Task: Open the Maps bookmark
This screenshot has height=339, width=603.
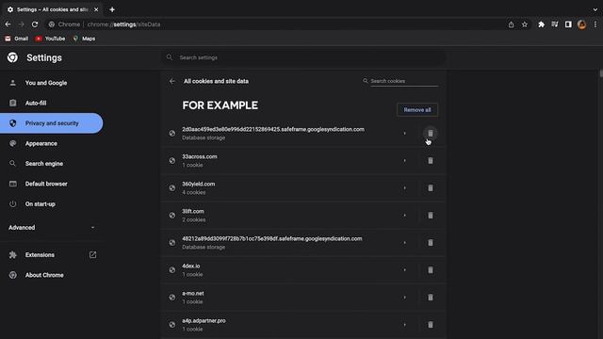Action: click(84, 39)
